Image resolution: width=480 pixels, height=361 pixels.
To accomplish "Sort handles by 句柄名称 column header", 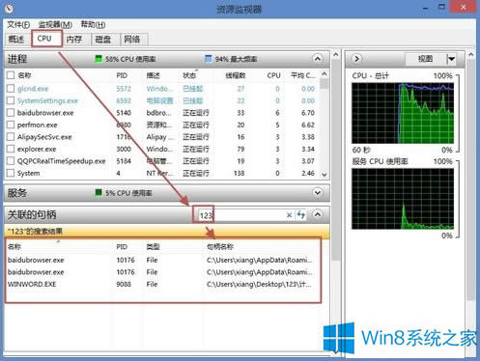I will click(220, 247).
